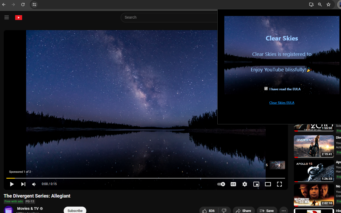This screenshot has height=213, width=341.
Task: Click the Free with ads badge
Action: point(14,202)
